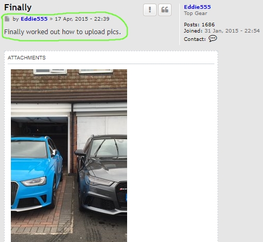
Task: Click the Posts: 1686 count
Action: 199,24
